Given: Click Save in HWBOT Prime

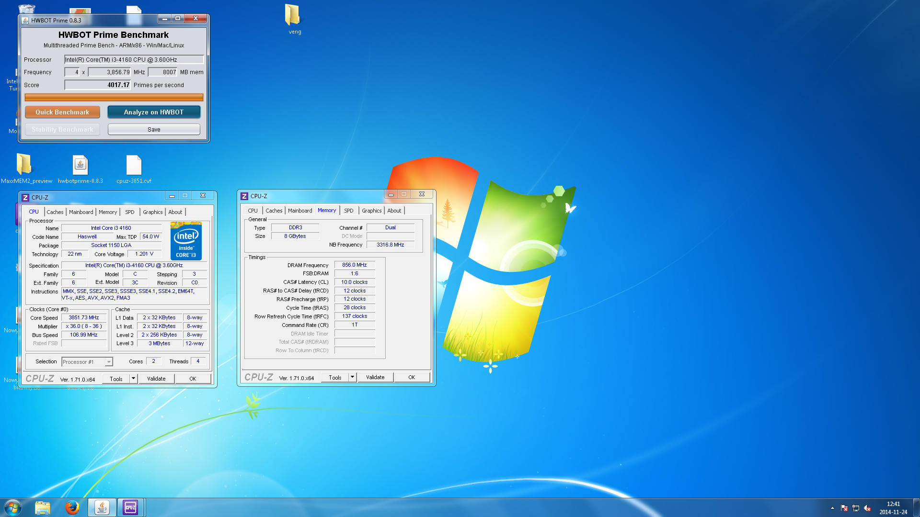Looking at the screenshot, I should click(154, 129).
